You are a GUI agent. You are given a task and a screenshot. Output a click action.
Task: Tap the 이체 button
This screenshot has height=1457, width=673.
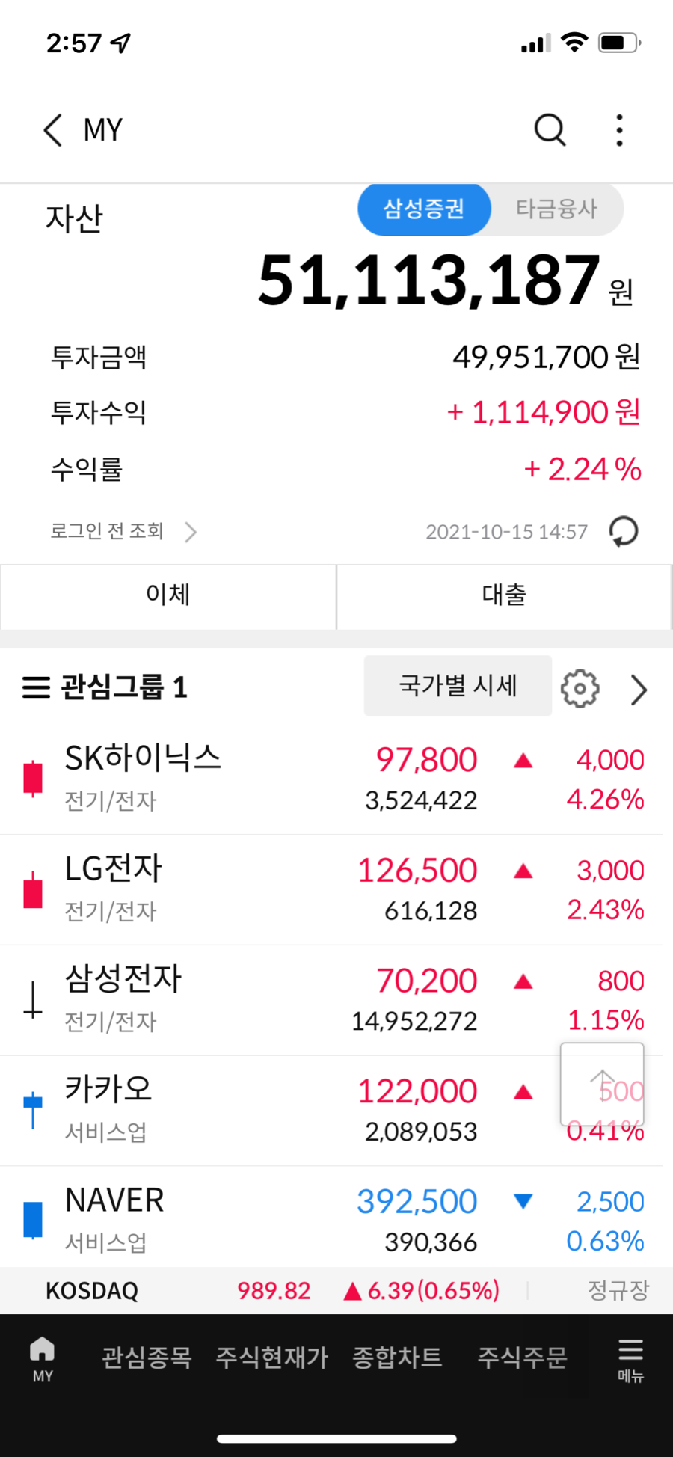pos(168,596)
